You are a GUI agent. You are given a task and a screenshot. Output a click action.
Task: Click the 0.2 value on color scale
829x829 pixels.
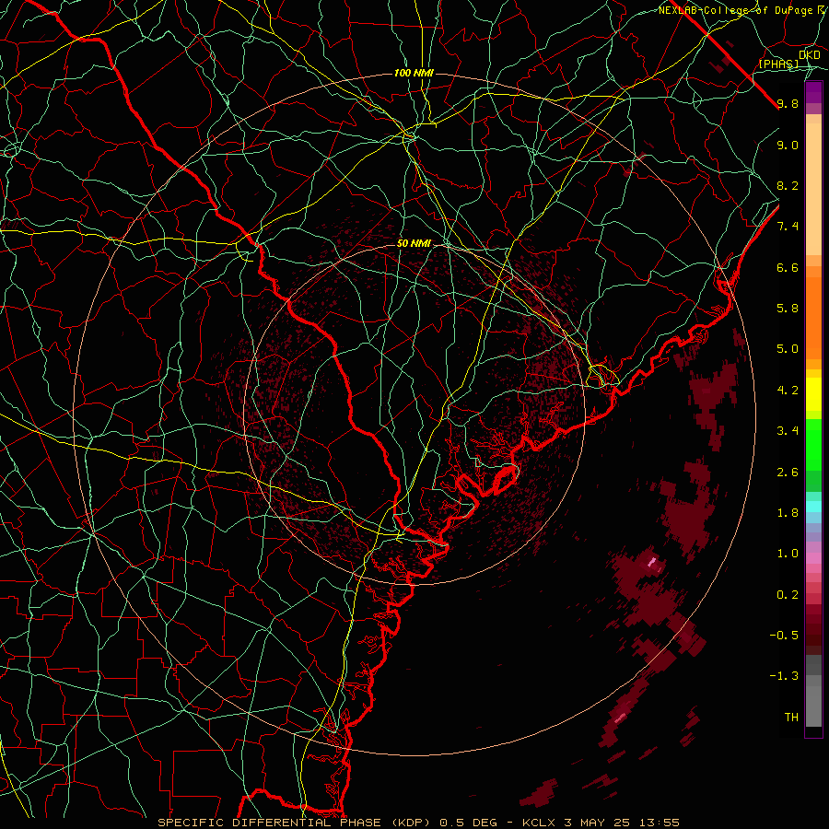pos(788,595)
